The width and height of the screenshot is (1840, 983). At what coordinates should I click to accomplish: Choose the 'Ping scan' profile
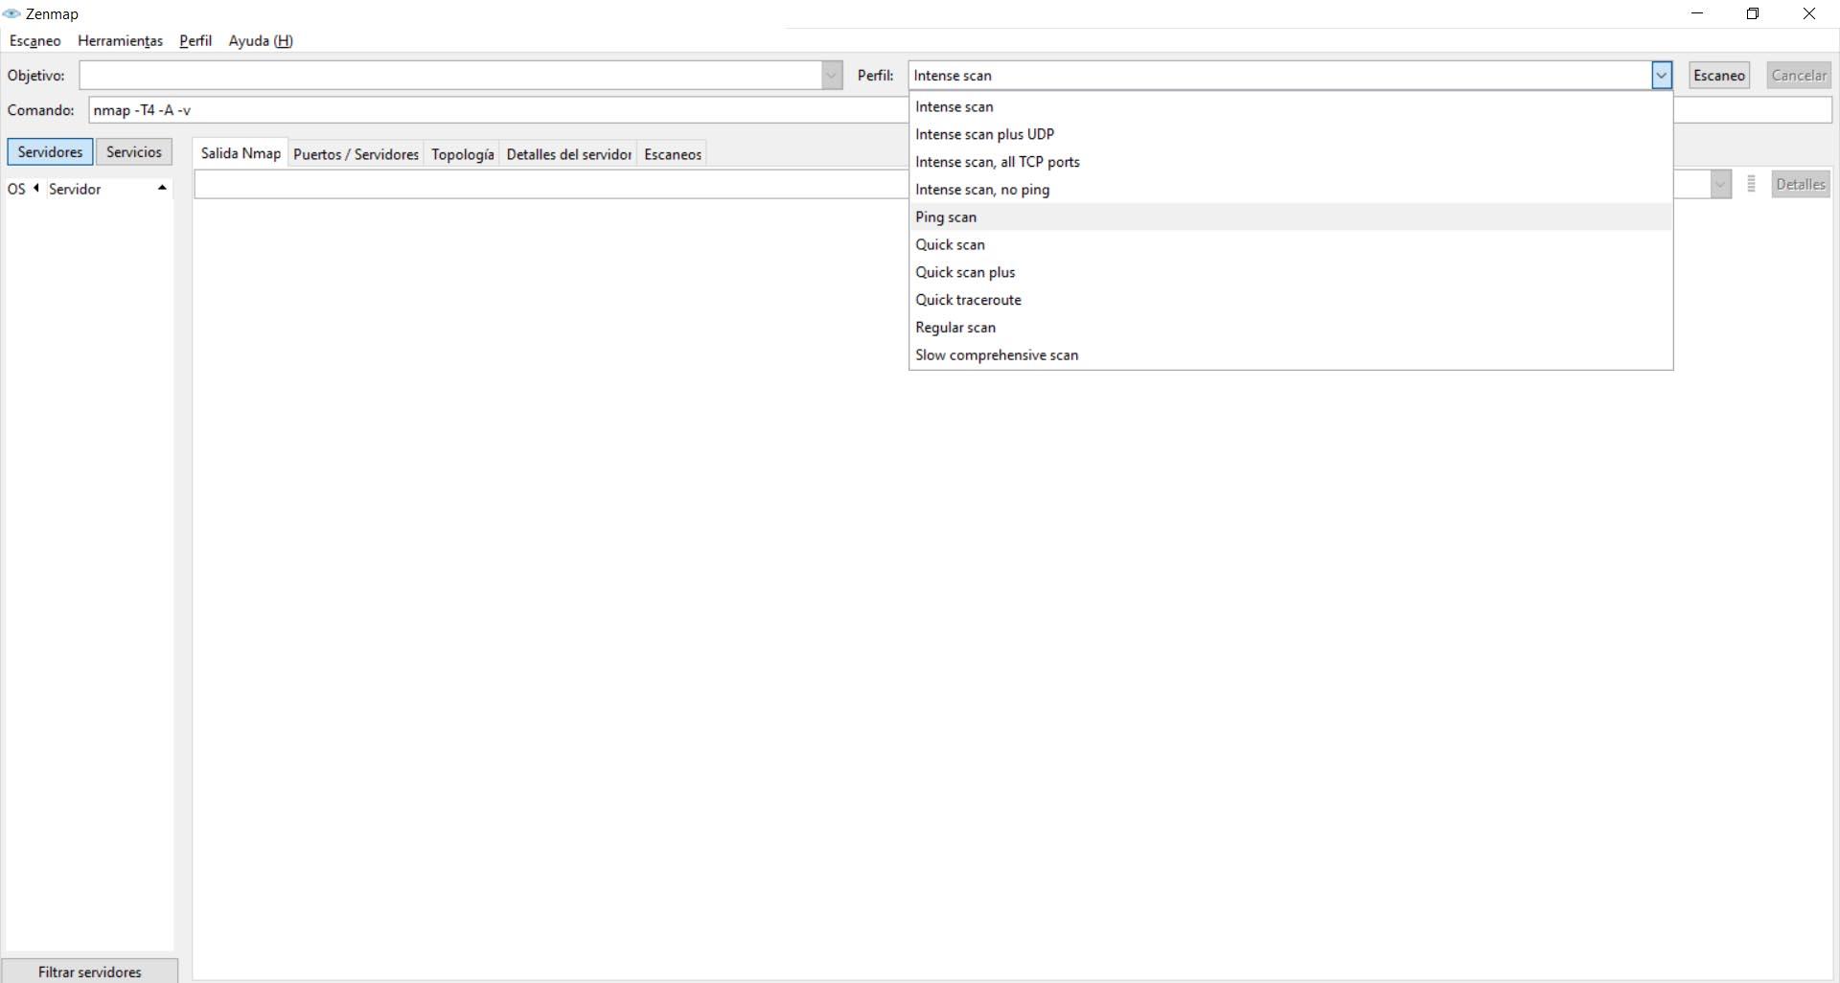click(x=1291, y=217)
